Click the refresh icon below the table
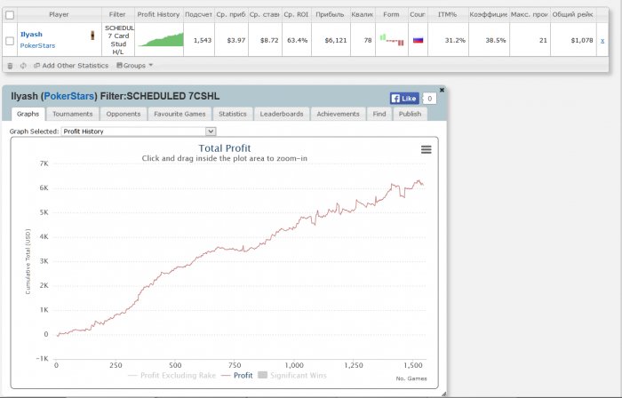622x398 pixels. (x=23, y=66)
